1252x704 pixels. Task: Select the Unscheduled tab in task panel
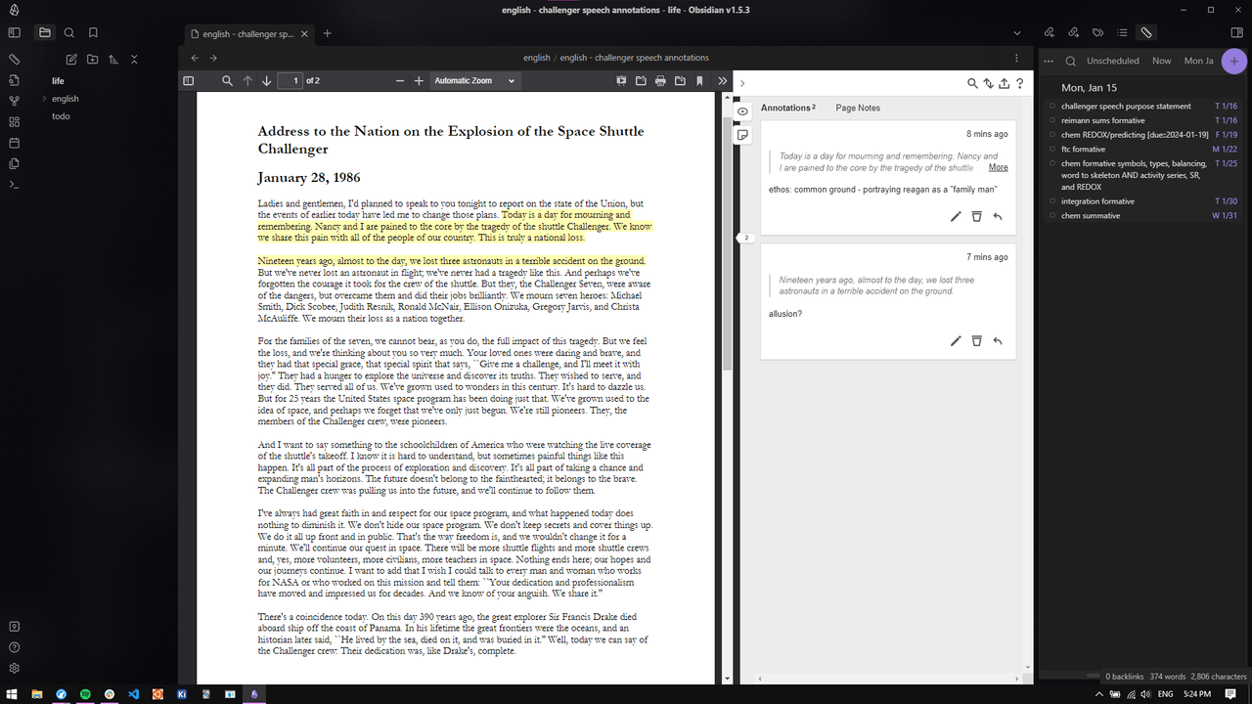1112,61
